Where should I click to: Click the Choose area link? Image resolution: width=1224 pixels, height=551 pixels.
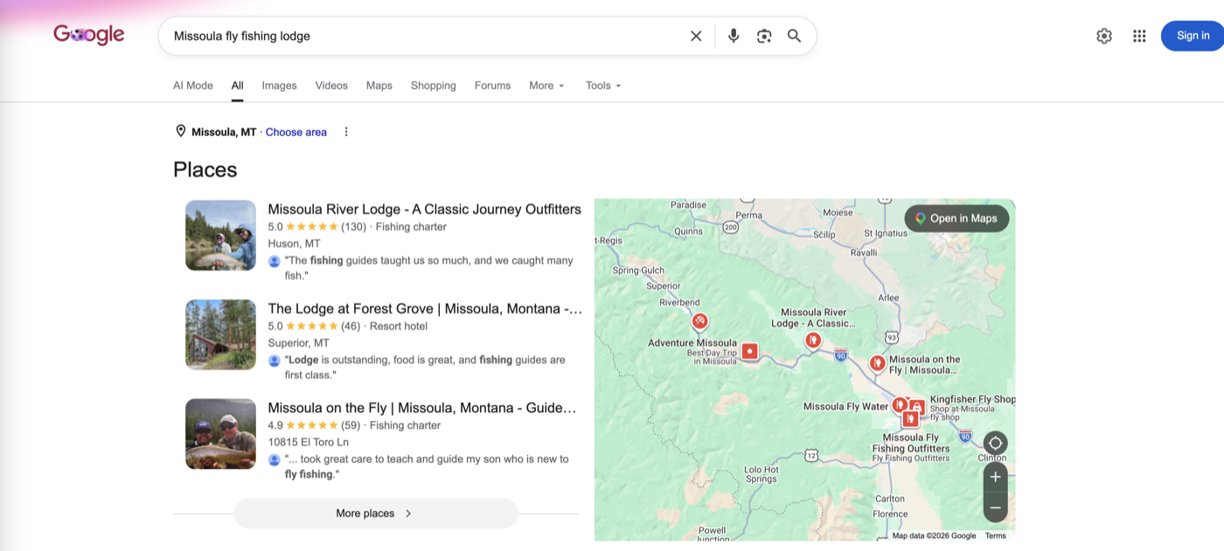click(x=296, y=132)
